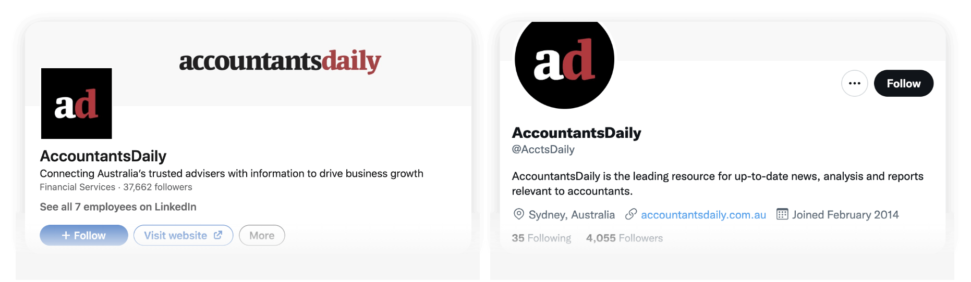Screen dimensions: 971x282
Task: Click the chain link icon beside website URL
Action: click(631, 214)
